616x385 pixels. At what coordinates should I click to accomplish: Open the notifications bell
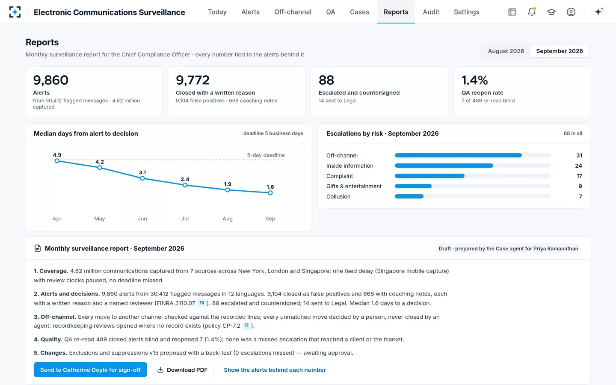click(532, 12)
